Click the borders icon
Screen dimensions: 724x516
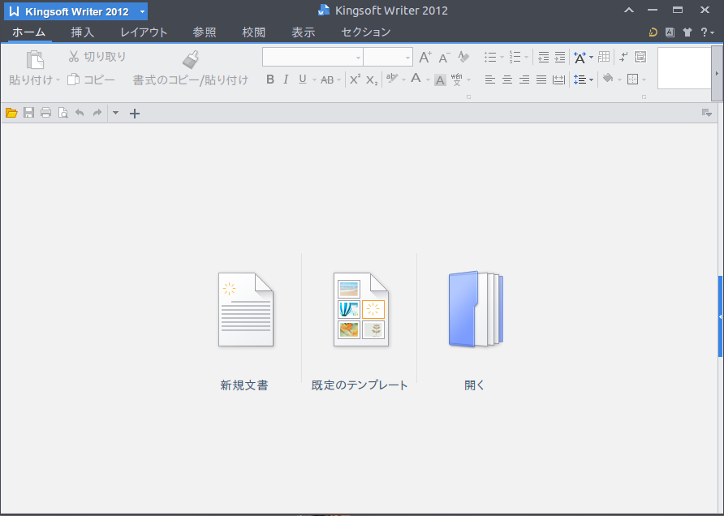tap(632, 80)
